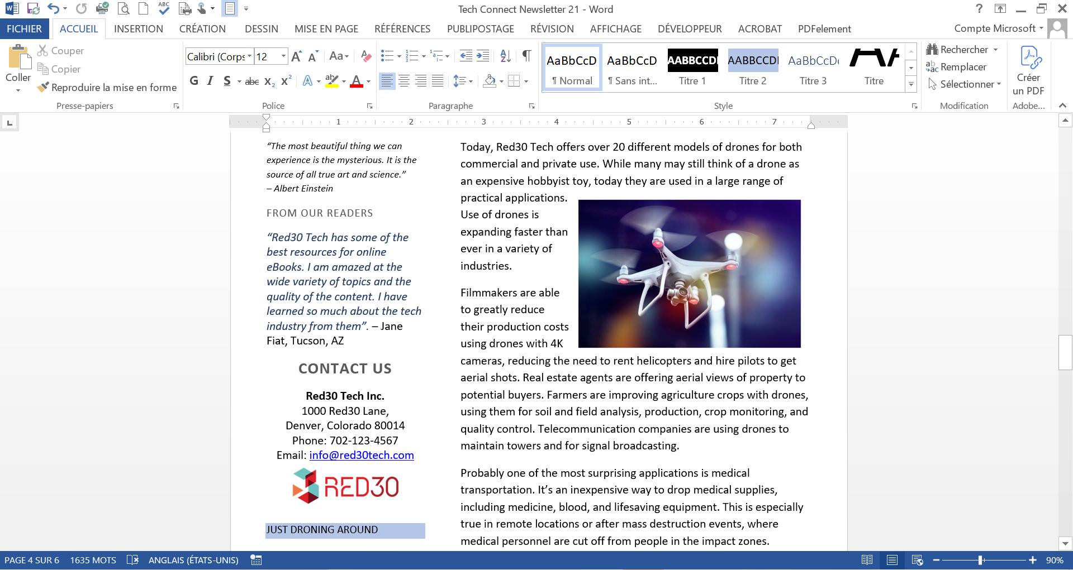Switch to AFFICHAGE tab
Viewport: 1073px width, 570px height.
615,29
